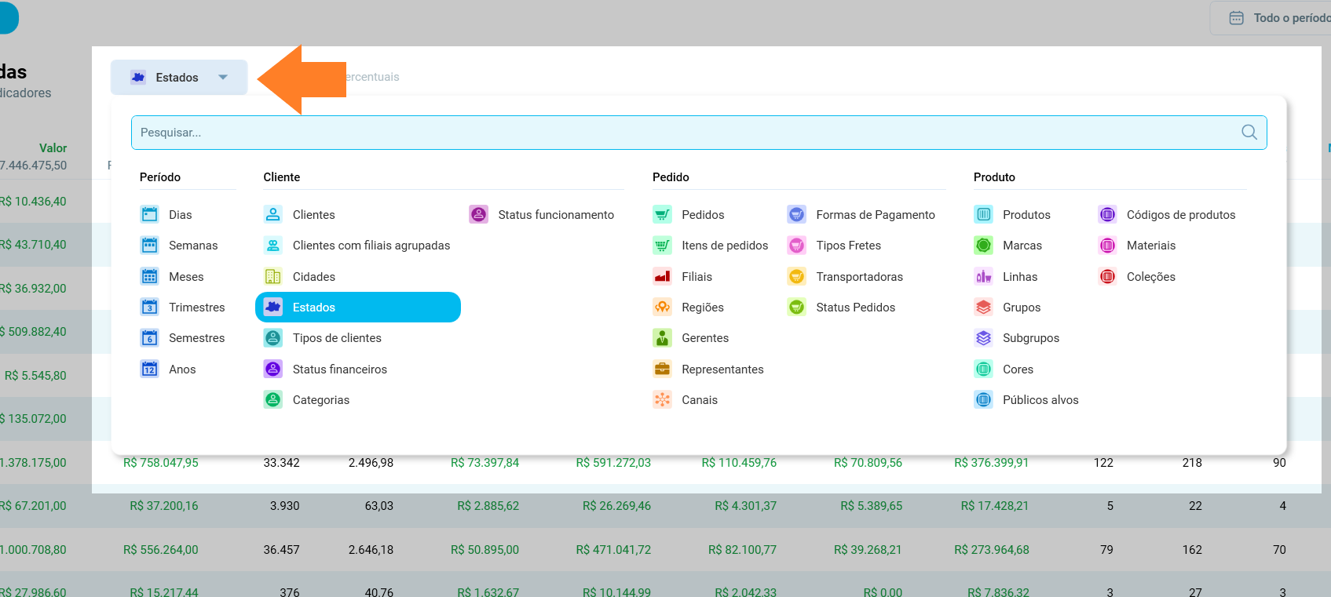Screen dimensions: 1331x597
Task: Click the Públicos alvos blue icon
Action: pos(983,399)
